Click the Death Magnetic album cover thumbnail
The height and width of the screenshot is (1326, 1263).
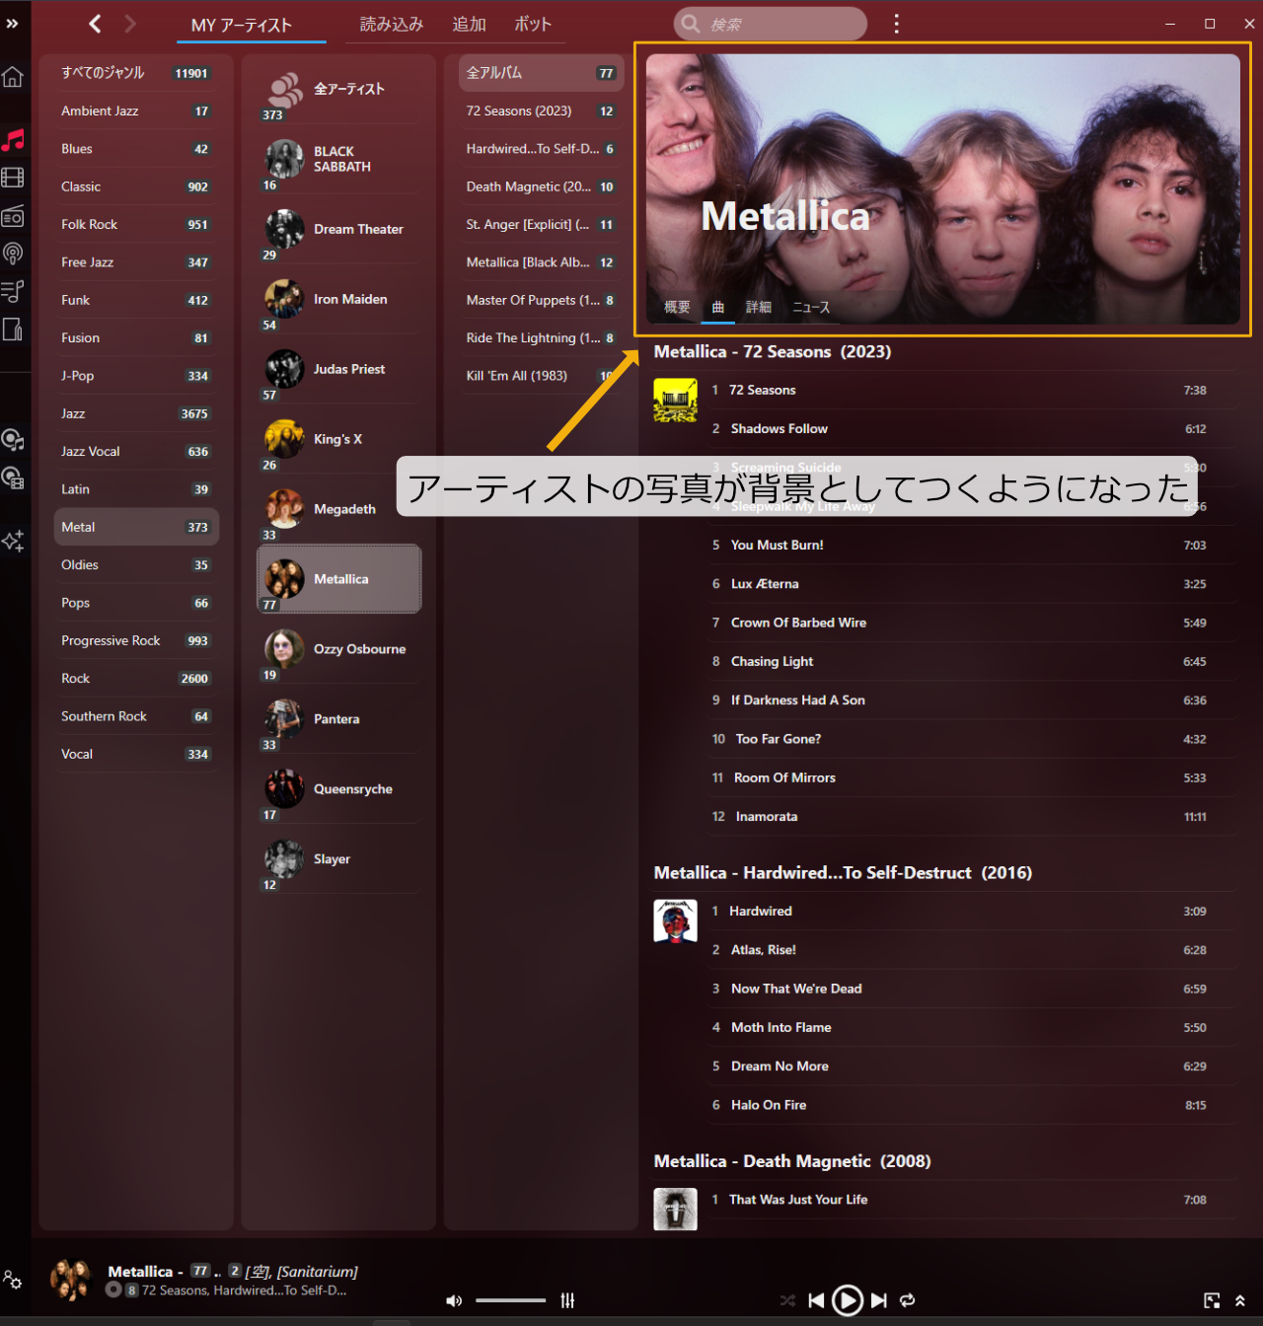(x=676, y=1209)
